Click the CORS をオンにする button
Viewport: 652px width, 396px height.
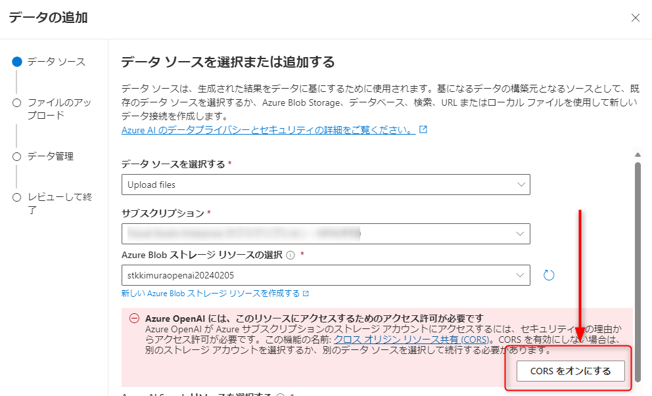point(570,370)
